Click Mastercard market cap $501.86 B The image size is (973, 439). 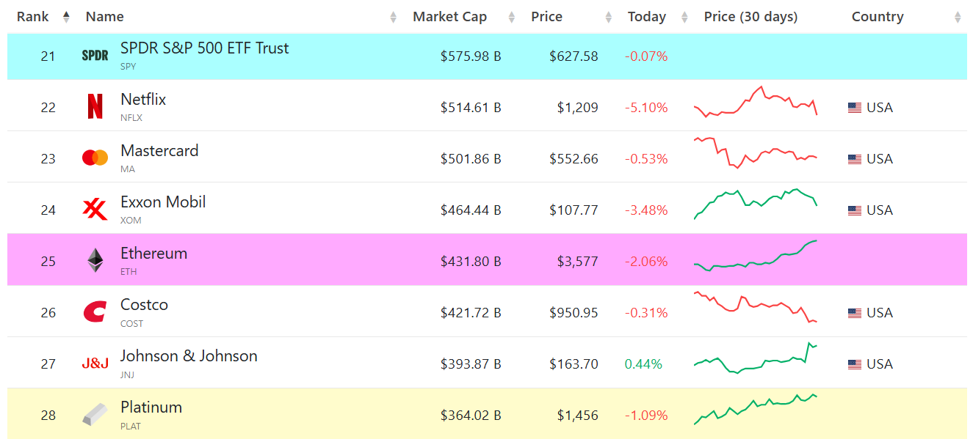pos(471,159)
